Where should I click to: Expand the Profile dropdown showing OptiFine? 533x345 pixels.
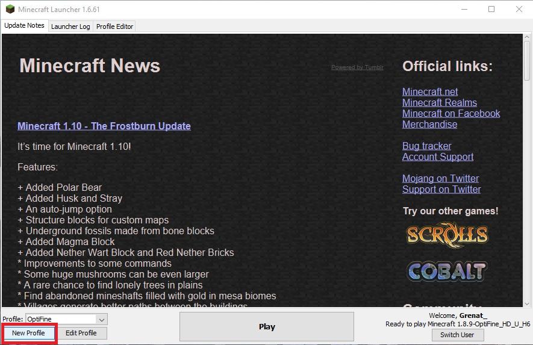67,319
